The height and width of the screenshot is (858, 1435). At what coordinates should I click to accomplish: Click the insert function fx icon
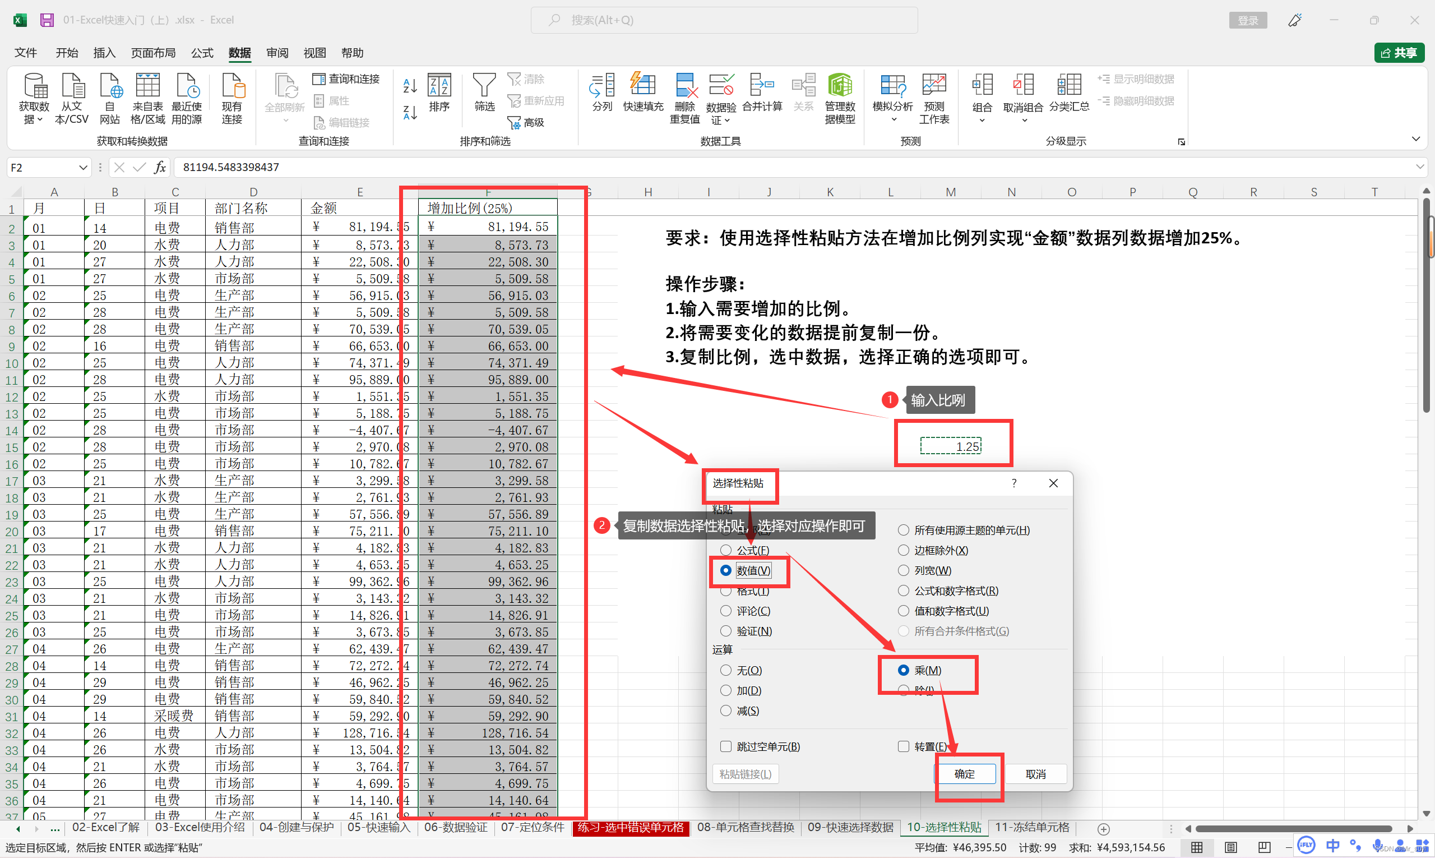pyautogui.click(x=160, y=167)
